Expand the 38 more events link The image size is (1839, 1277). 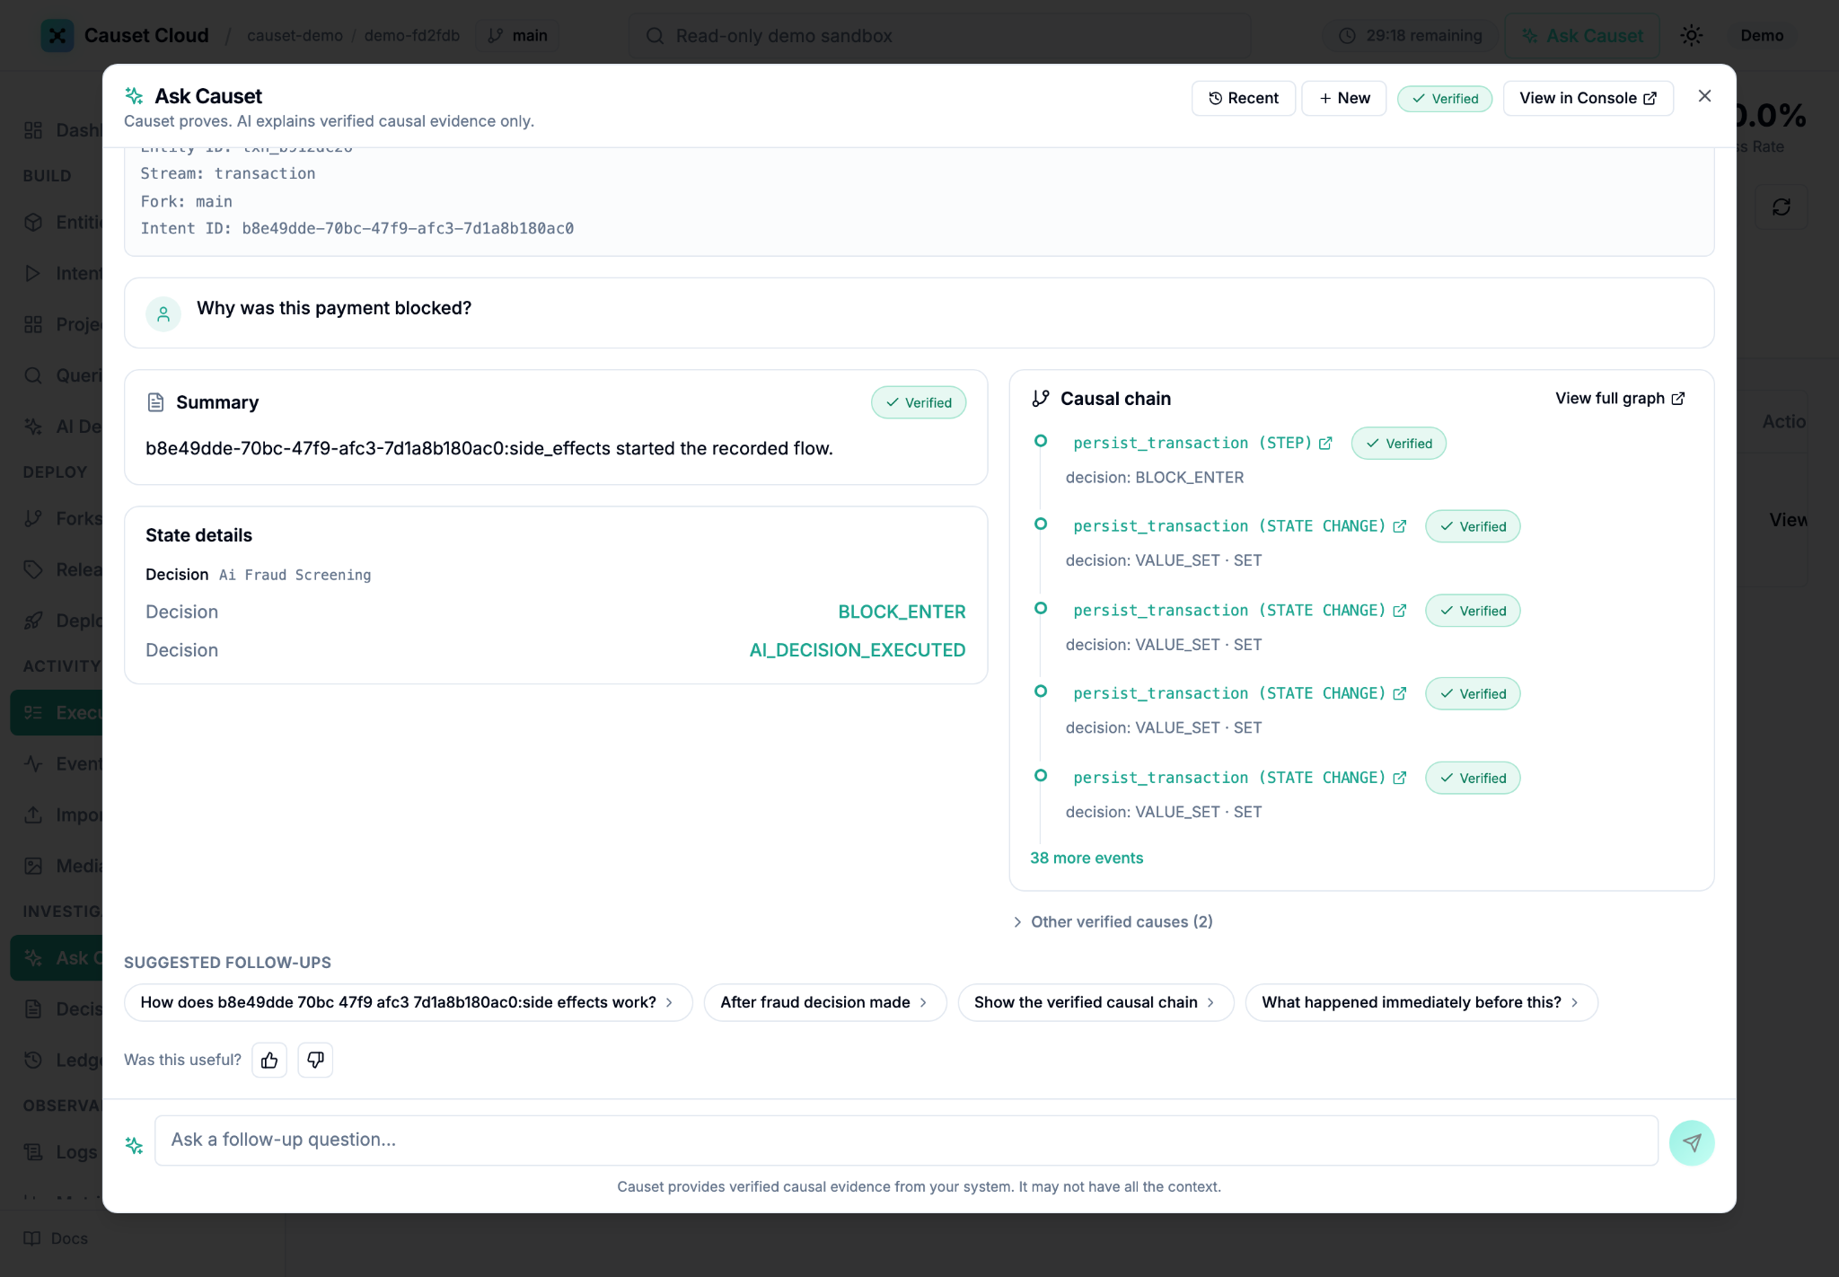coord(1087,859)
